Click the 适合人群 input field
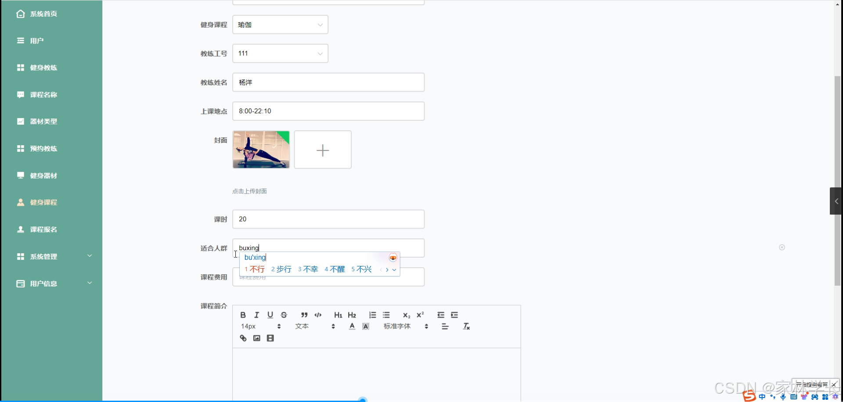Viewport: 843px width, 402px height. [328, 248]
